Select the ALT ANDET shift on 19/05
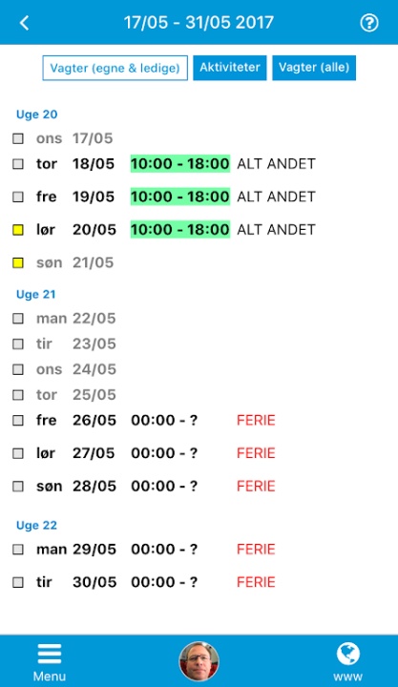The width and height of the screenshot is (398, 687). tap(276, 197)
